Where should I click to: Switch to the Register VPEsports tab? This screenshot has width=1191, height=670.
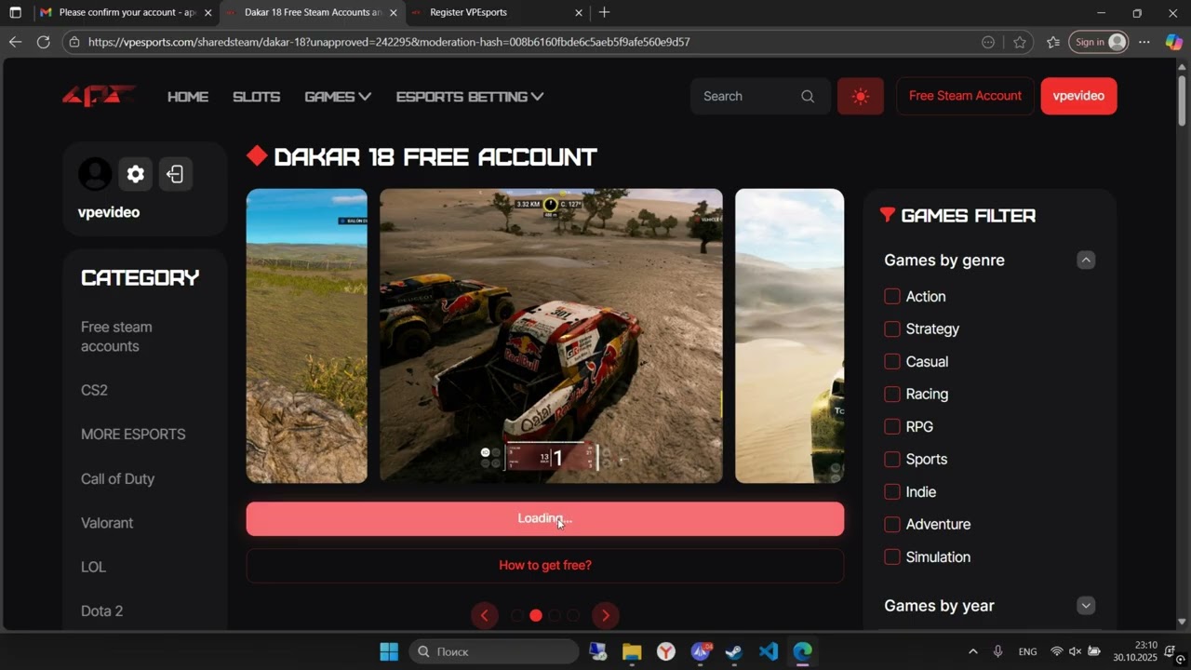[497, 13]
